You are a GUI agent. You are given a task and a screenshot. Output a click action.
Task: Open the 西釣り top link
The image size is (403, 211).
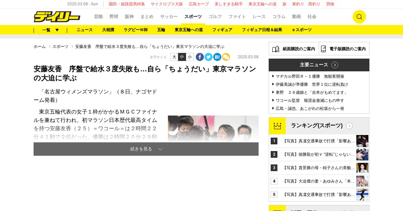click(314, 4)
